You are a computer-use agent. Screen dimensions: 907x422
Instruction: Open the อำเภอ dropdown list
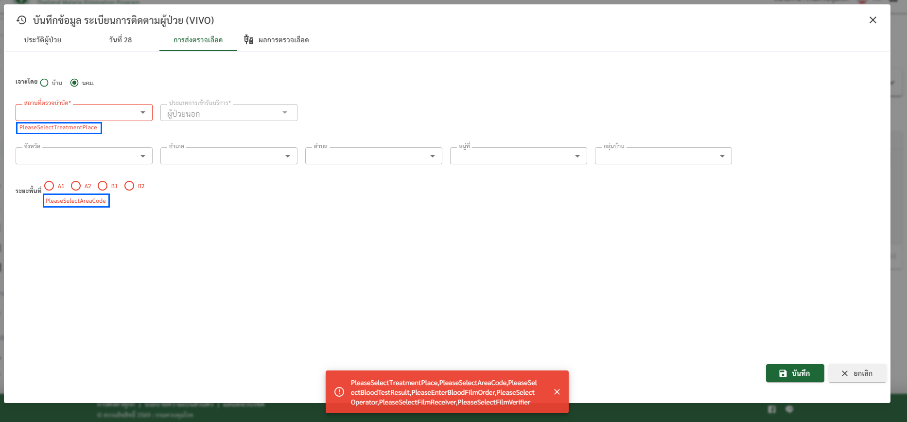click(x=228, y=156)
